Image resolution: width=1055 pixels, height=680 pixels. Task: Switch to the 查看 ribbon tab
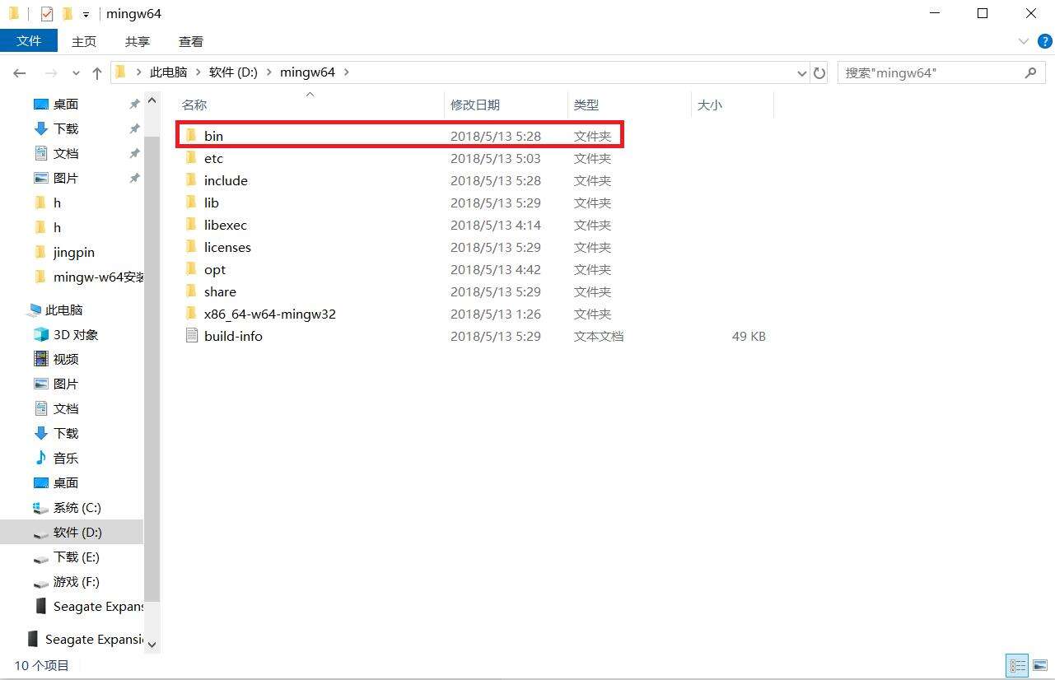191,41
